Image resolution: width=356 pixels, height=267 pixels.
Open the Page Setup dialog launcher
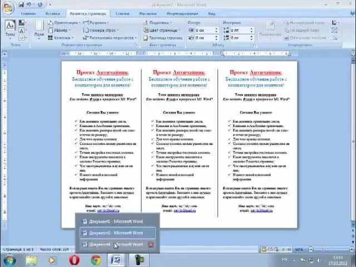(136, 45)
